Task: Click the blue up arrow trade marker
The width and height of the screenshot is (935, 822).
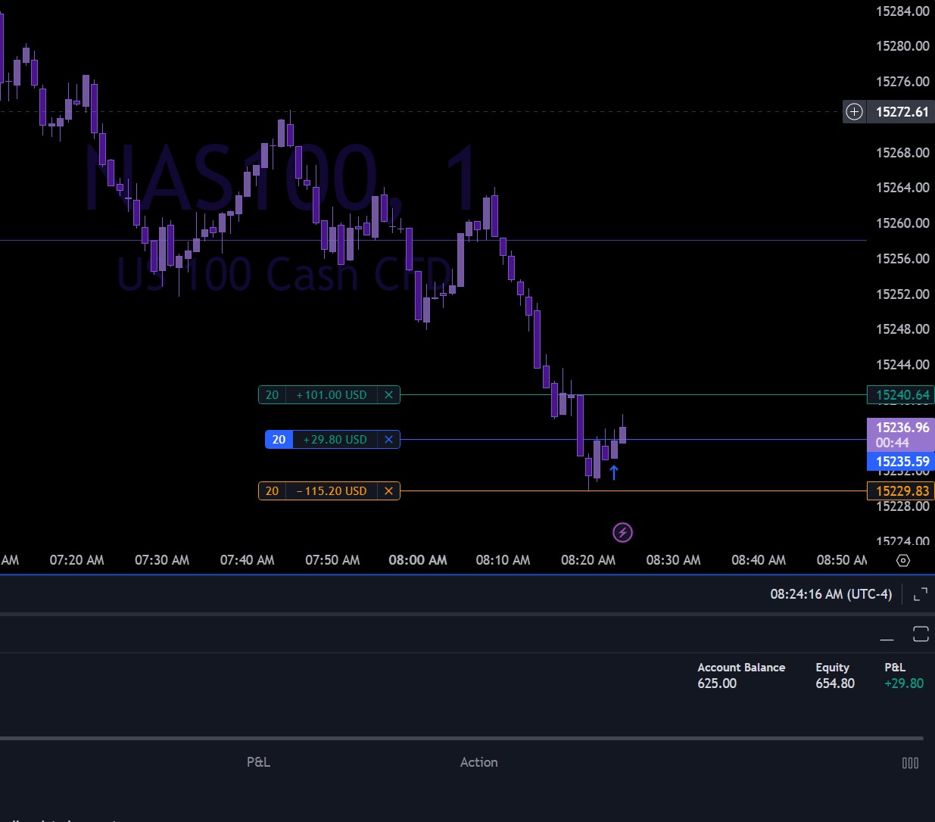Action: pyautogui.click(x=614, y=473)
